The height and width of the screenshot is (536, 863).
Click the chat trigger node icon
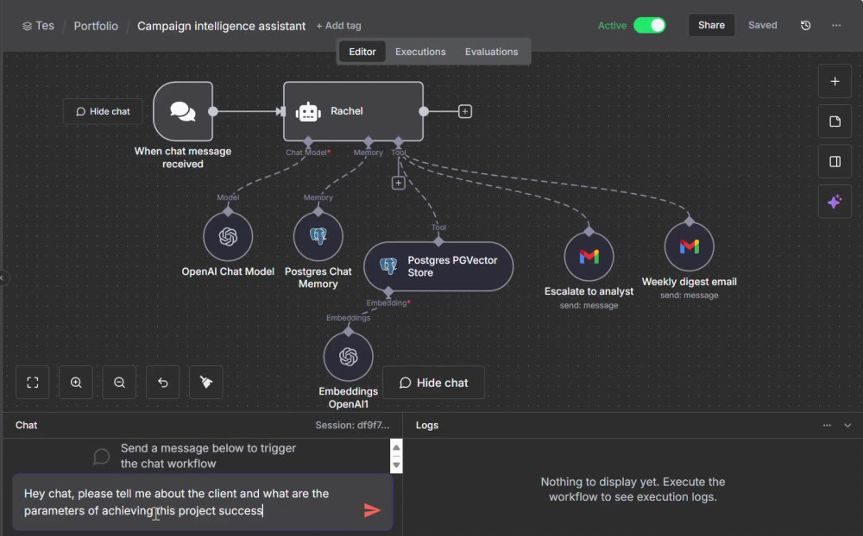pyautogui.click(x=183, y=111)
